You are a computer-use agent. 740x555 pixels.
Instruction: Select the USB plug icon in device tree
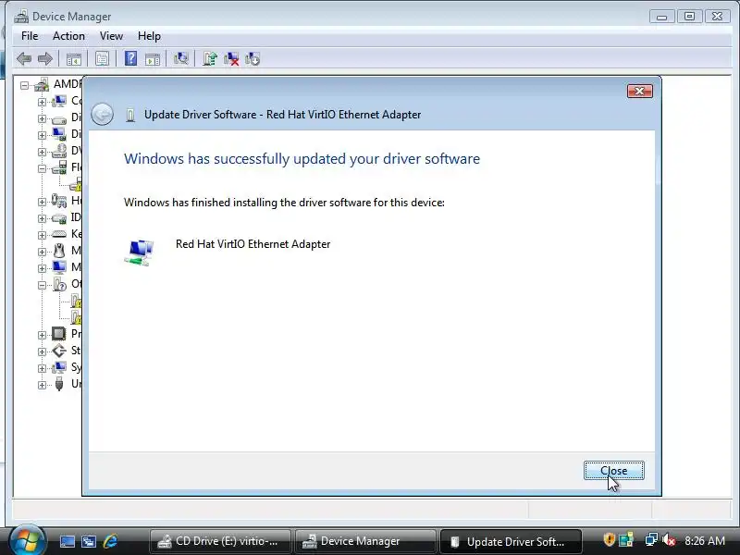[x=59, y=384]
